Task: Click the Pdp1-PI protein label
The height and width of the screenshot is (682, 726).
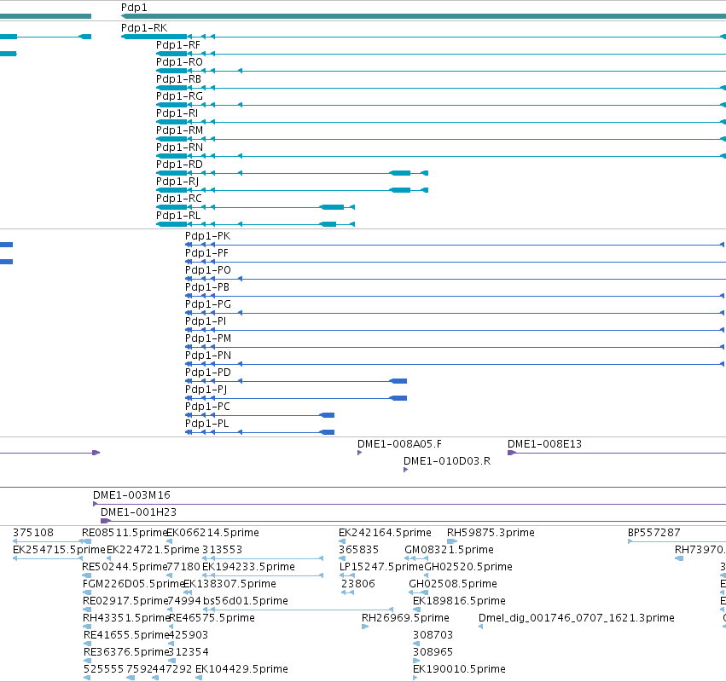Action: coord(206,321)
